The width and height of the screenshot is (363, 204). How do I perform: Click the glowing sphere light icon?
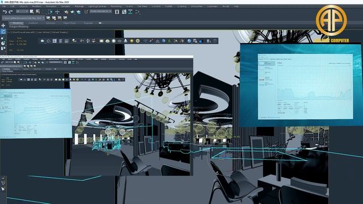point(113,41)
